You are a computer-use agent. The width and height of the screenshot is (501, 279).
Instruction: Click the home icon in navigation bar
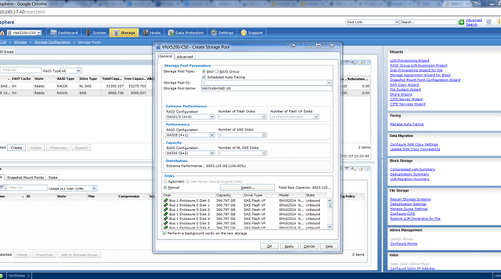point(3,33)
